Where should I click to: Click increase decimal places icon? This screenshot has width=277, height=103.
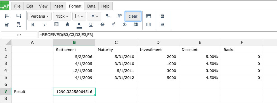pos(119,16)
